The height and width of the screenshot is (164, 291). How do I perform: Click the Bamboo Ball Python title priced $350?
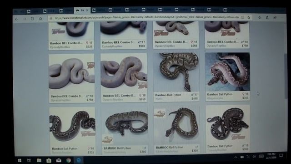click(220, 94)
